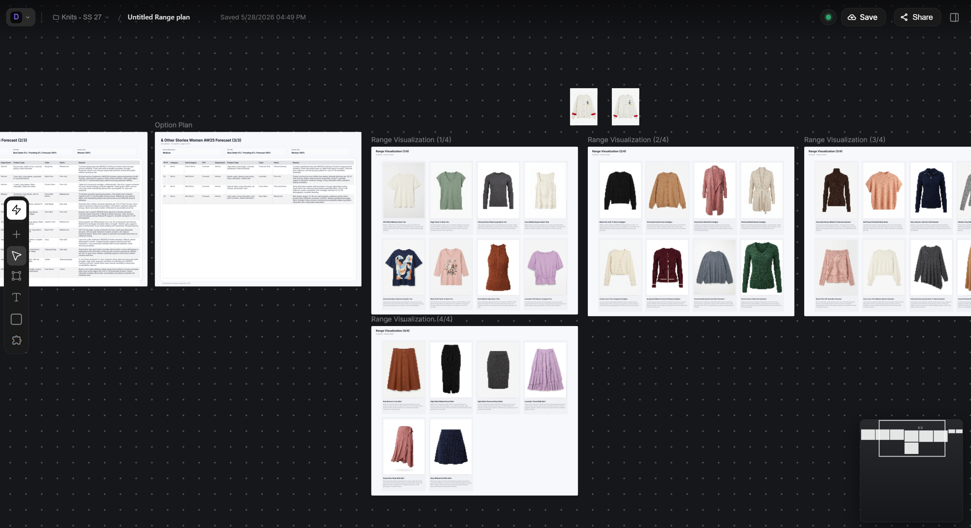Click the Share button
Image resolution: width=971 pixels, height=528 pixels.
917,17
